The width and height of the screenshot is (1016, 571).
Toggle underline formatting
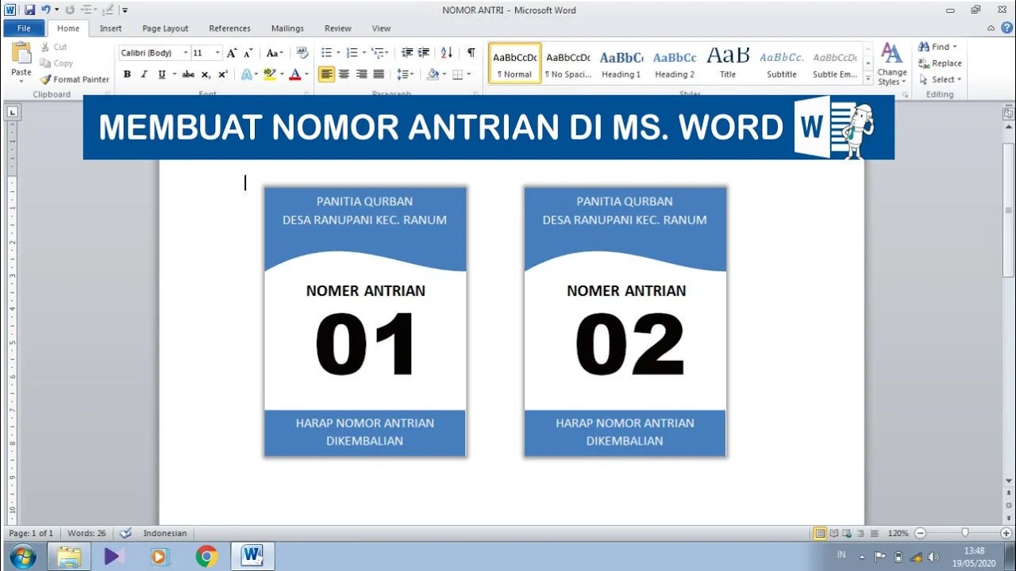pyautogui.click(x=162, y=75)
